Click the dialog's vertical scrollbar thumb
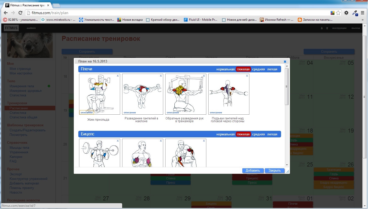 (x=287, y=87)
